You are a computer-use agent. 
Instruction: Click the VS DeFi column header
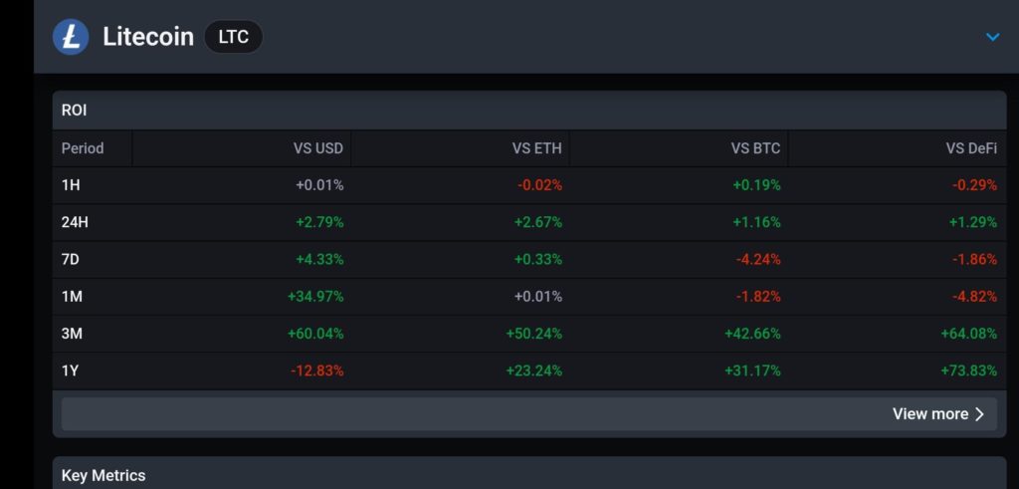(971, 148)
